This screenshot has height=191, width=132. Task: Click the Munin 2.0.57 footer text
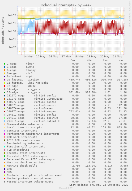pos(66,188)
